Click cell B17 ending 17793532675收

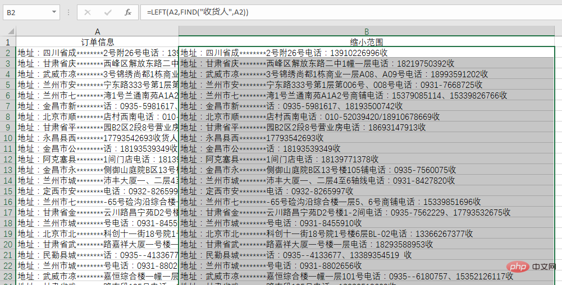(366, 212)
